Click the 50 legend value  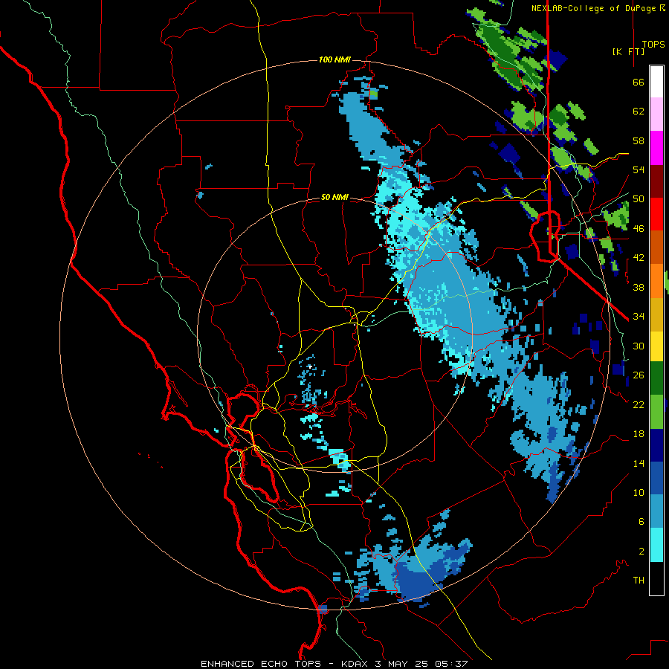pos(639,199)
